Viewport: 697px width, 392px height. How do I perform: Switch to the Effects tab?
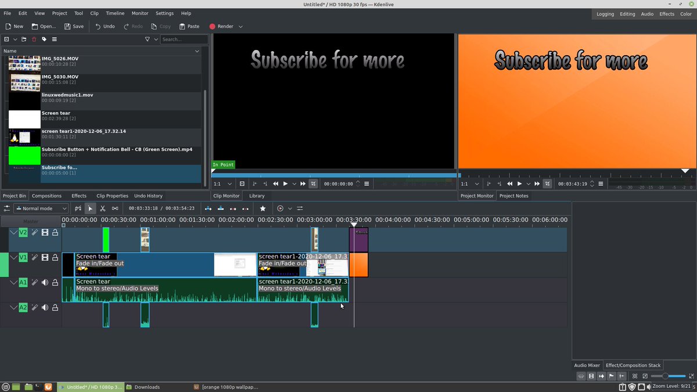coord(78,196)
